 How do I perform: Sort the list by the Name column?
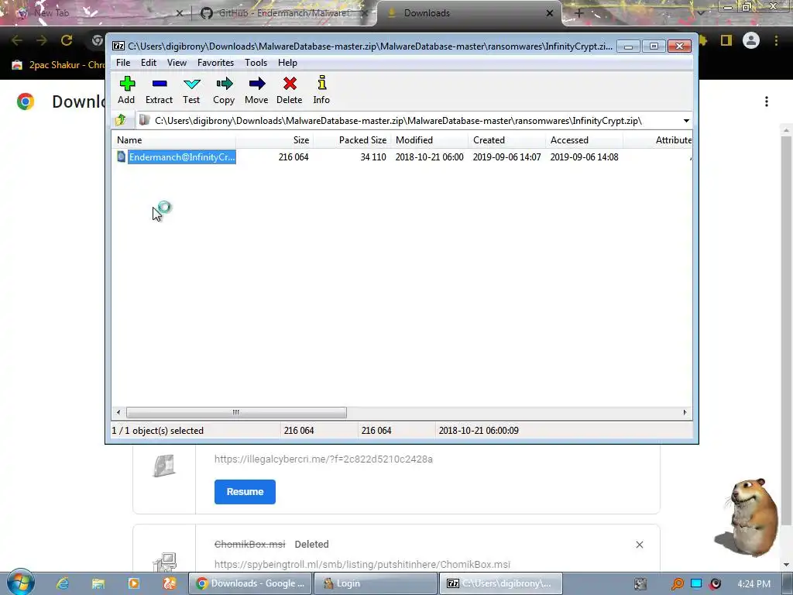[173, 140]
